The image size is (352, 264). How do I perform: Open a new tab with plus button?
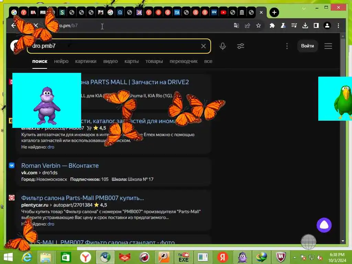[274, 12]
